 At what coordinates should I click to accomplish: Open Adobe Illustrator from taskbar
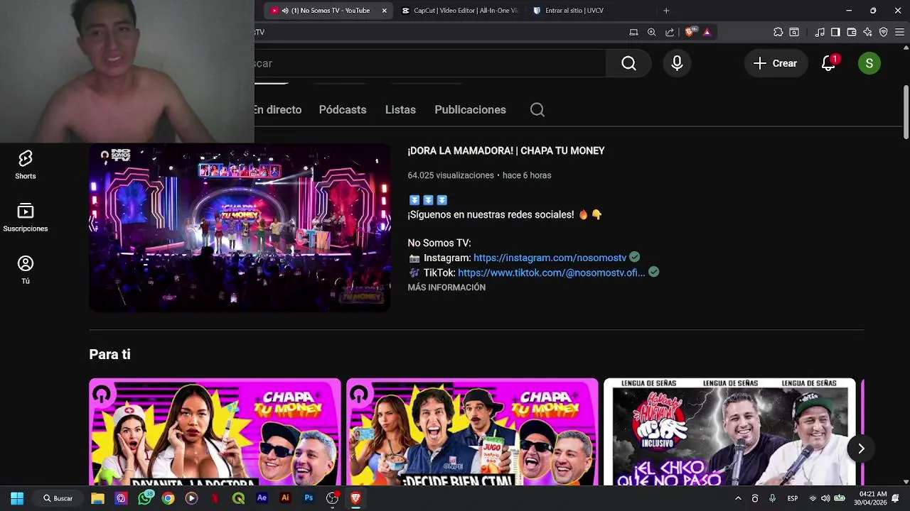pos(285,498)
